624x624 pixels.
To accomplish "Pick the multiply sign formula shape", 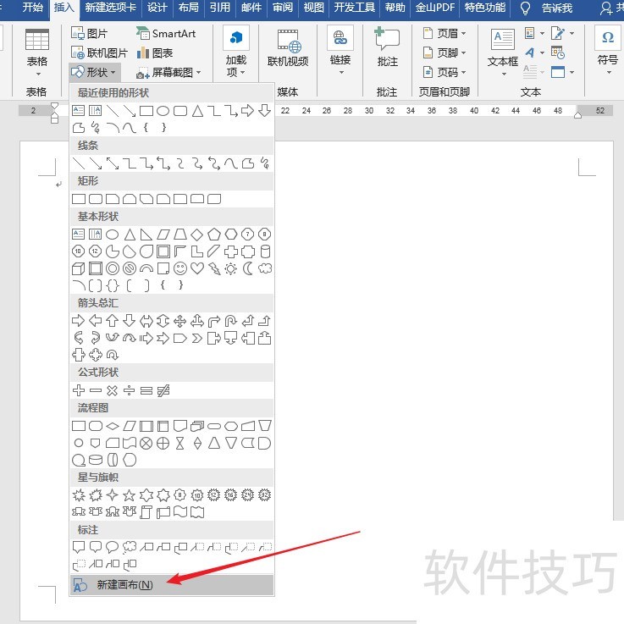I will point(113,390).
